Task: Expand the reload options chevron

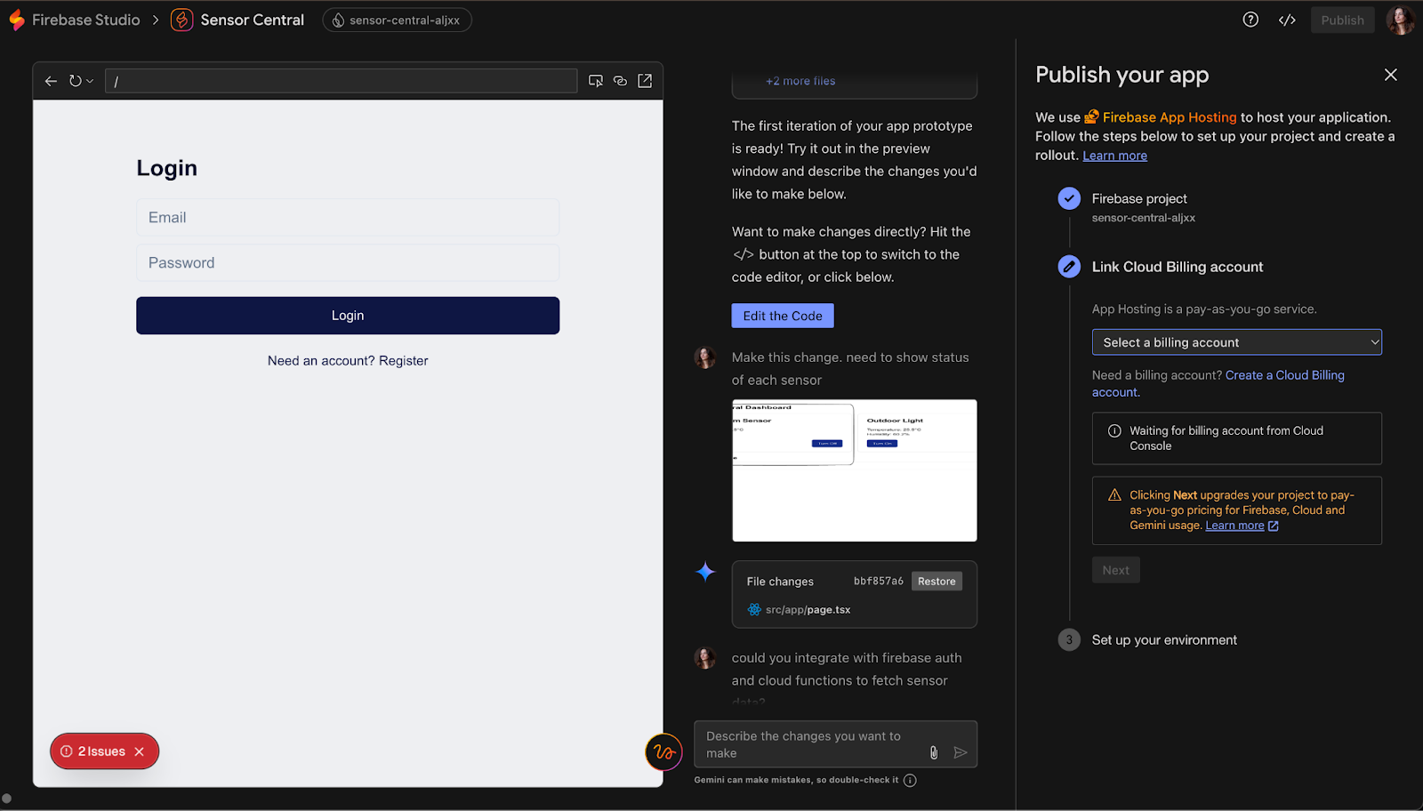Action: 89,81
